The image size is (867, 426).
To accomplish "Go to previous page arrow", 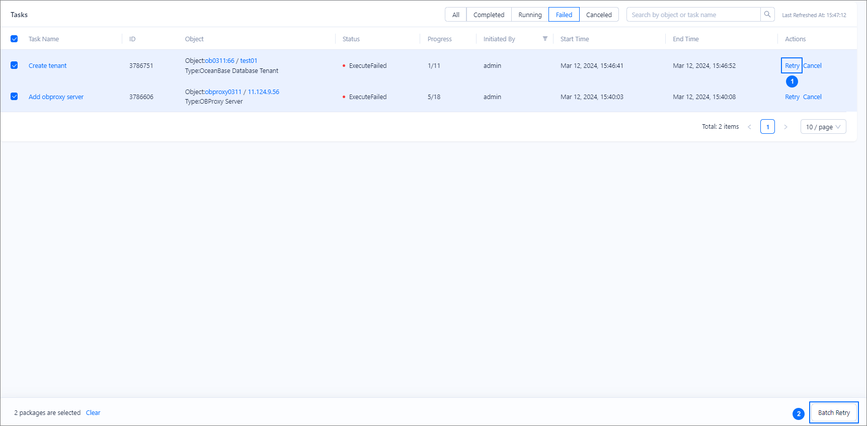I will [x=749, y=127].
